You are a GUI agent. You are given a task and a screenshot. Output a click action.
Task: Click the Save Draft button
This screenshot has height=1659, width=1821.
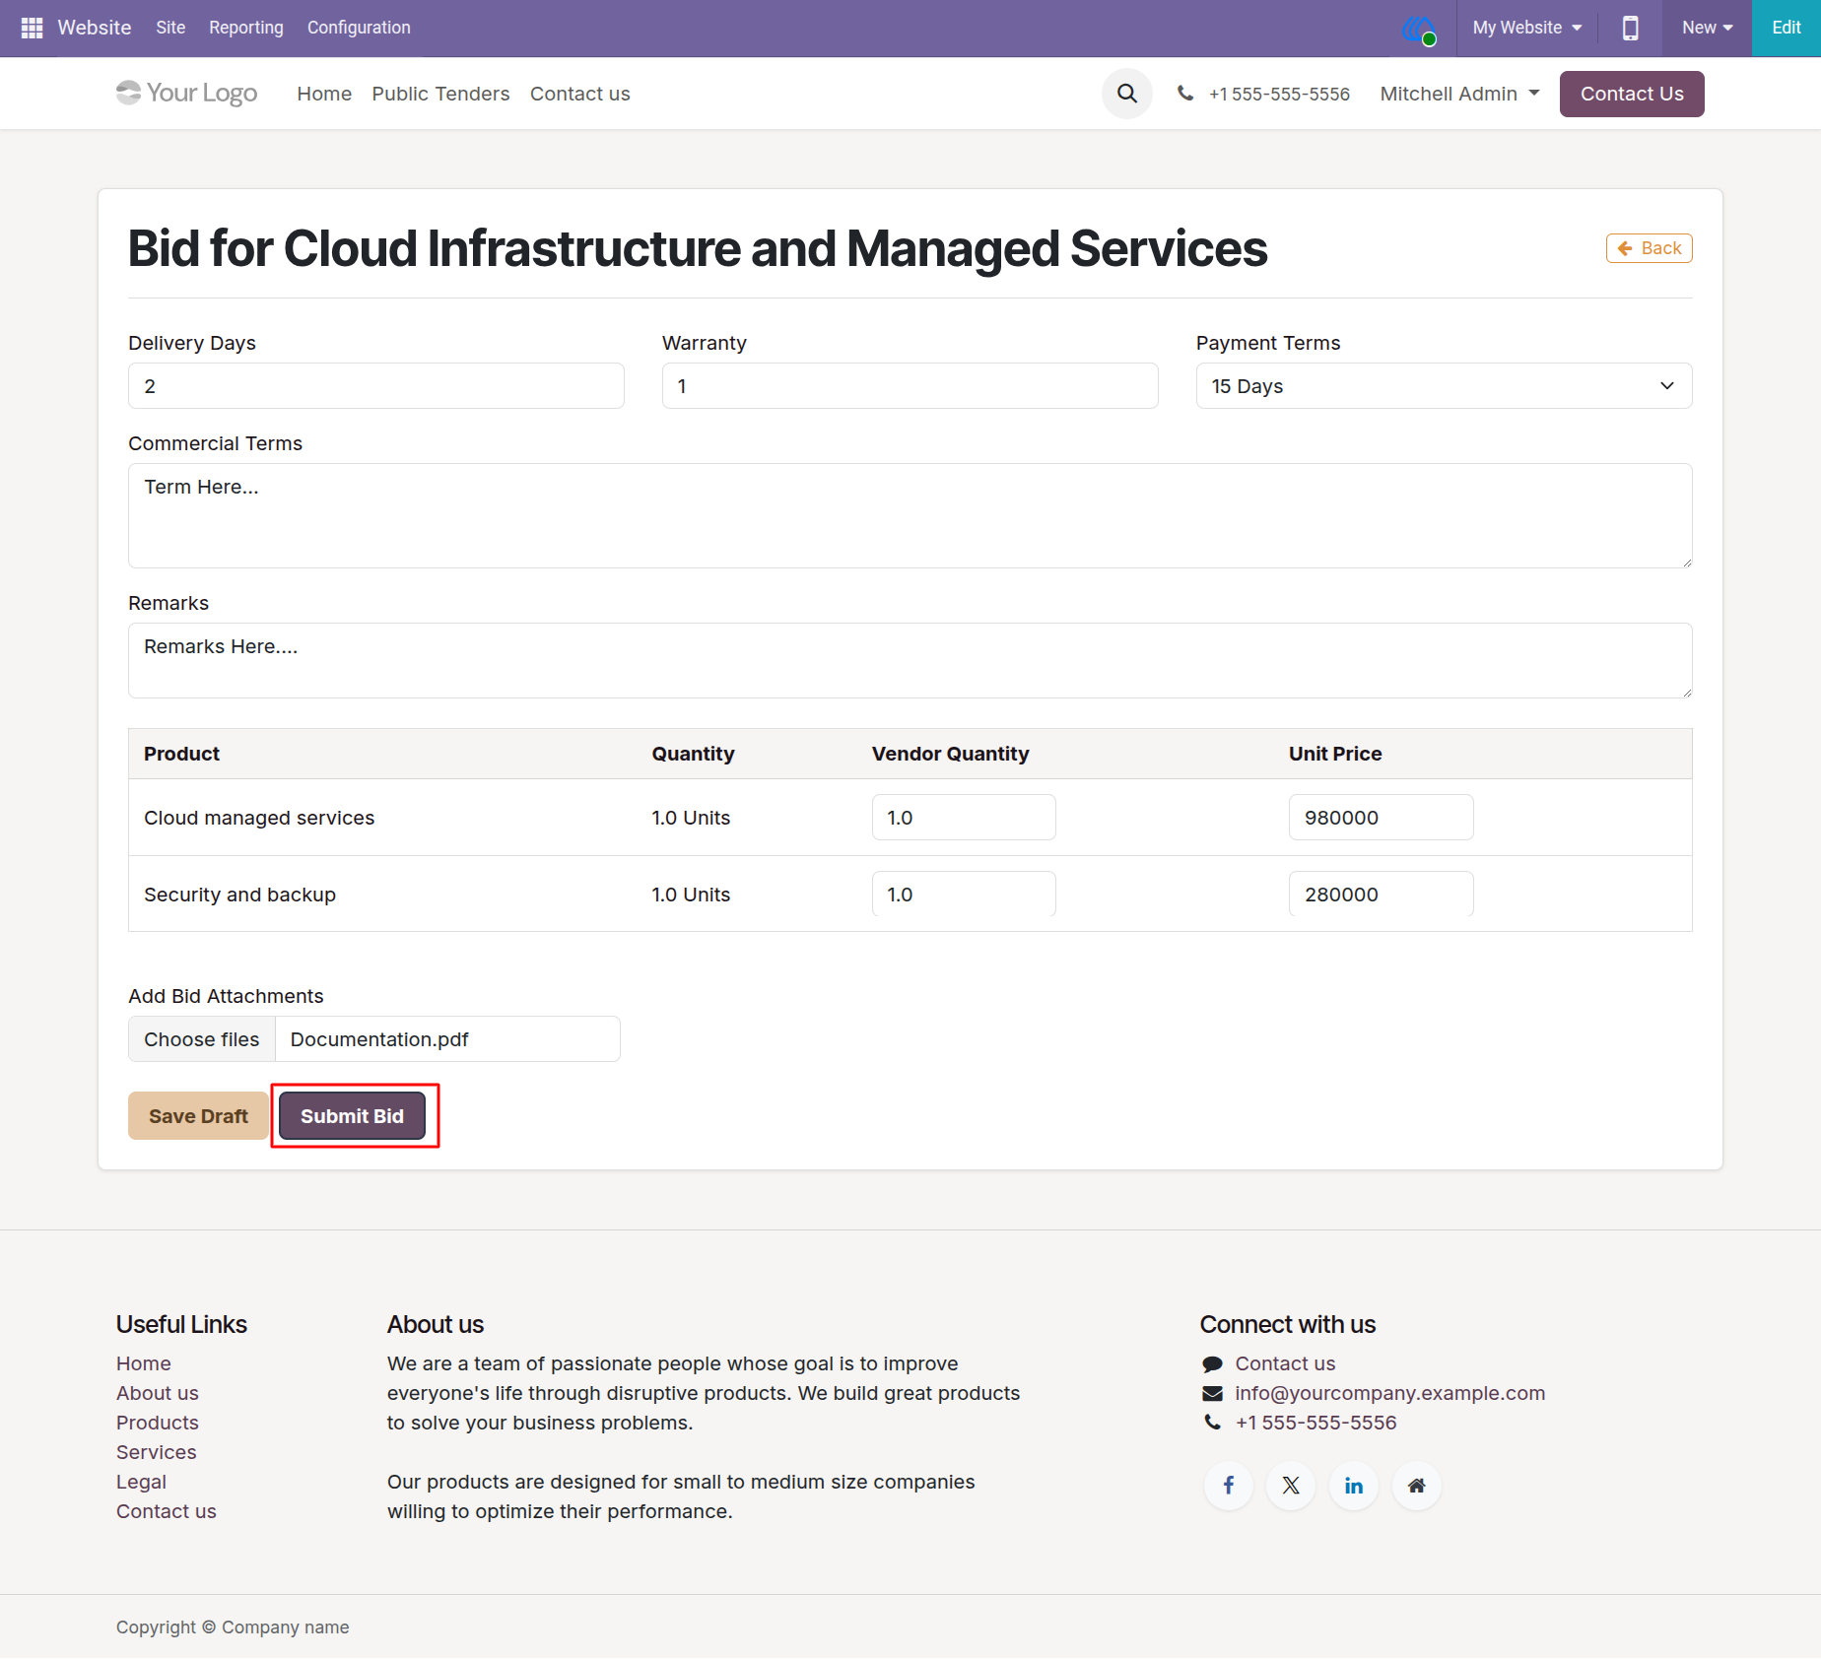198,1116
